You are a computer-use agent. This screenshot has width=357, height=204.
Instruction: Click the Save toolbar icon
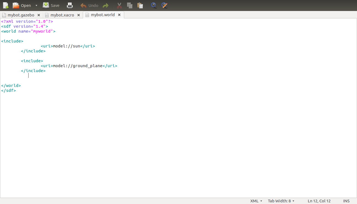(x=46, y=5)
